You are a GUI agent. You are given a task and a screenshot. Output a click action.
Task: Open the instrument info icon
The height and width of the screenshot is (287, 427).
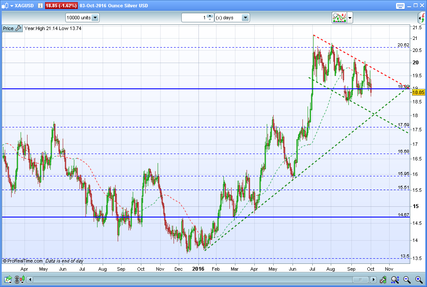(x=40, y=6)
